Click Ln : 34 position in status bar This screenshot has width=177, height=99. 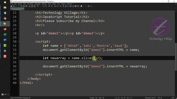(x=117, y=98)
